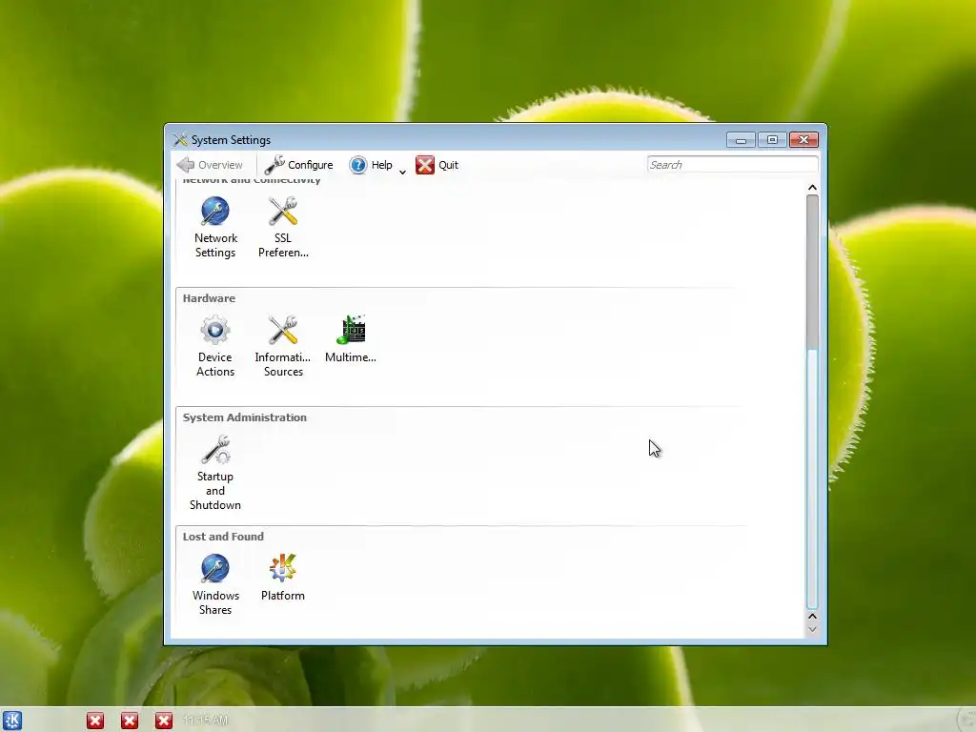The width and height of the screenshot is (976, 732).
Task: Click the System Administration heading
Action: (x=245, y=417)
